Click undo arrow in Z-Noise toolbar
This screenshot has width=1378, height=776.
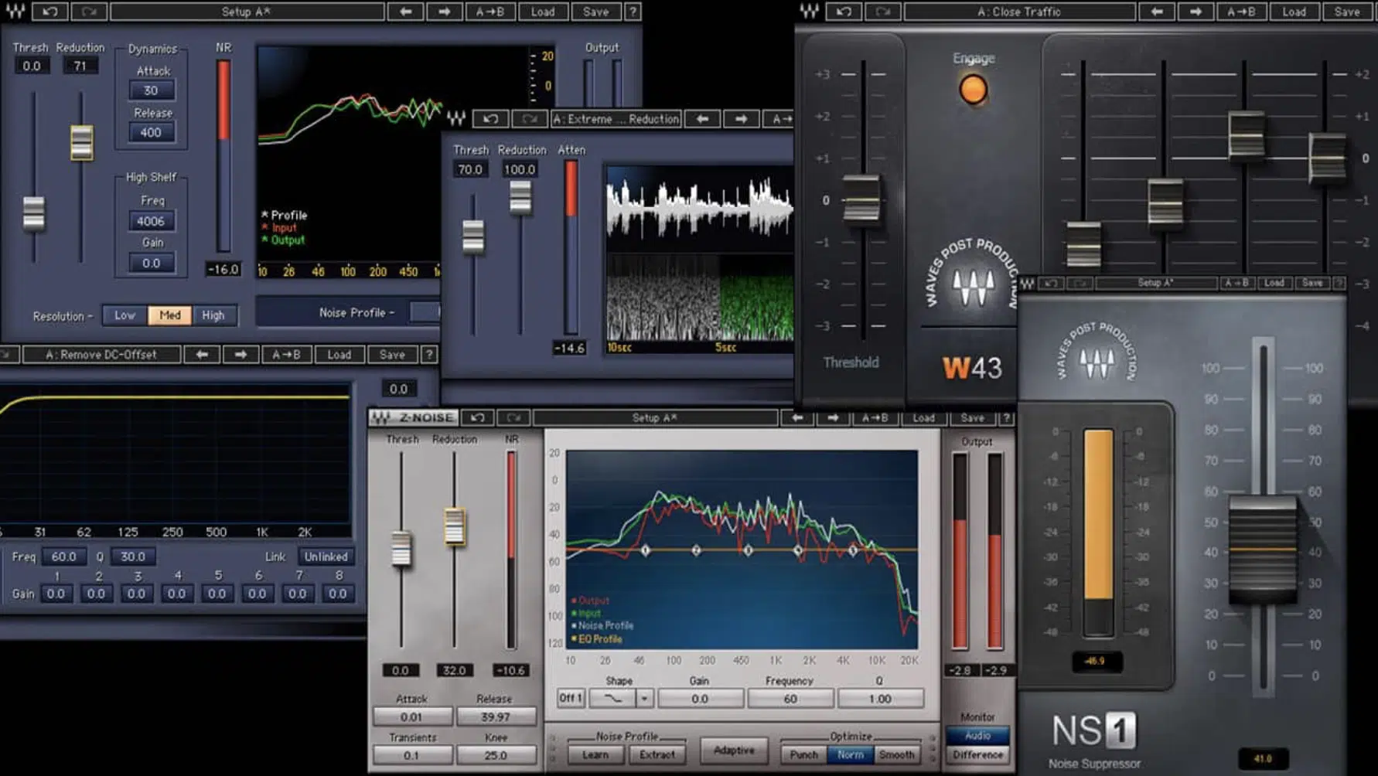click(477, 417)
